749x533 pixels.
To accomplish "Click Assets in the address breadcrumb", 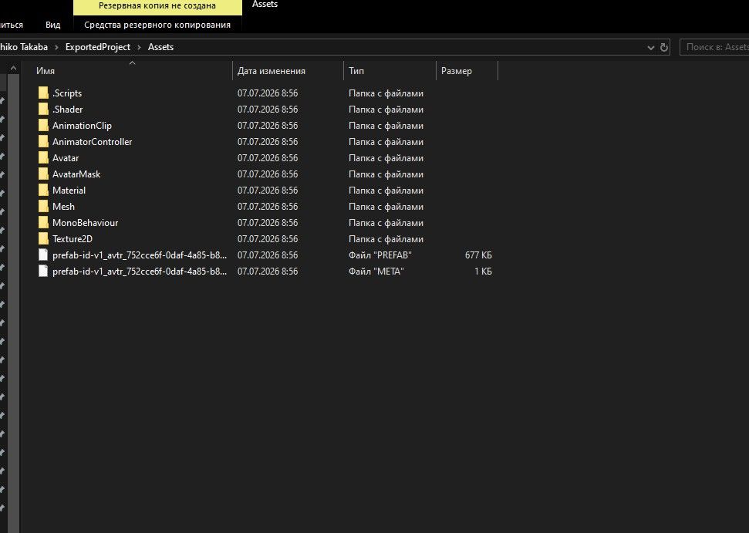I will coord(160,47).
